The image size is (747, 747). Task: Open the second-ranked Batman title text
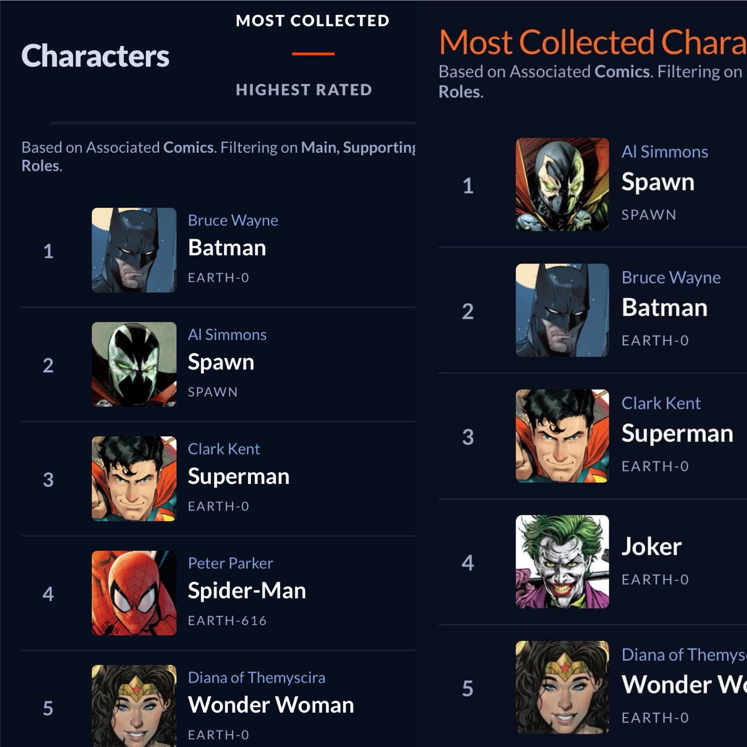664,308
